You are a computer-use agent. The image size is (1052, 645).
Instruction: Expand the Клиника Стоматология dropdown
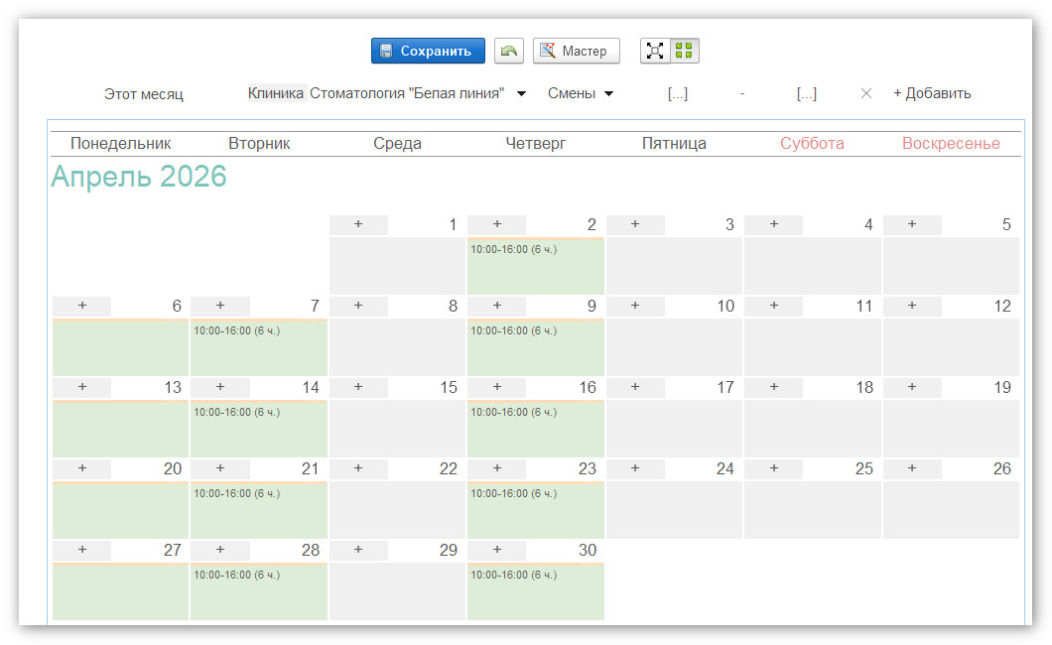(521, 94)
